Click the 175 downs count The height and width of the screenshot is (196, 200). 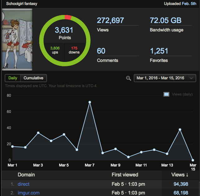pyautogui.click(x=74, y=50)
